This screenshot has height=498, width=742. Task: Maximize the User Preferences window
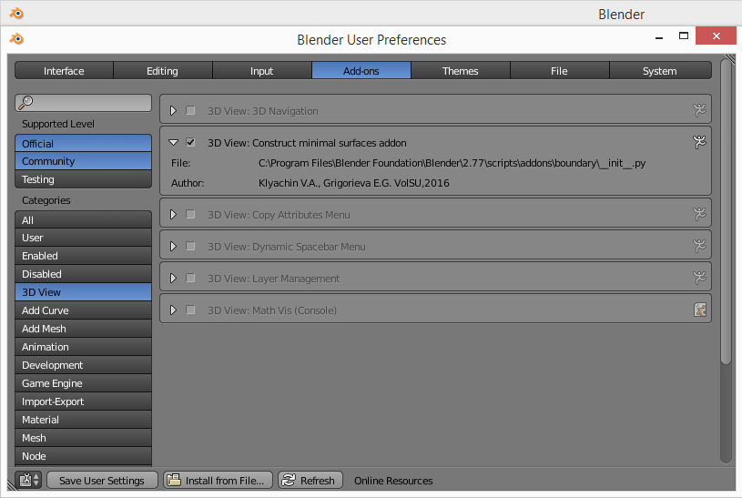[x=684, y=36]
